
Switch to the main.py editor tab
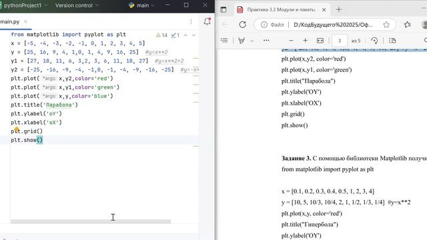point(10,22)
